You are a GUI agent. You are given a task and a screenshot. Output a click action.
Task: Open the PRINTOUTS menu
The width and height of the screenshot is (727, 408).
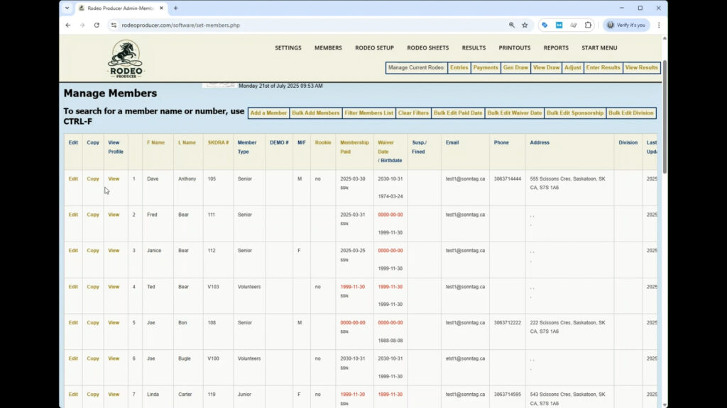[x=515, y=48]
